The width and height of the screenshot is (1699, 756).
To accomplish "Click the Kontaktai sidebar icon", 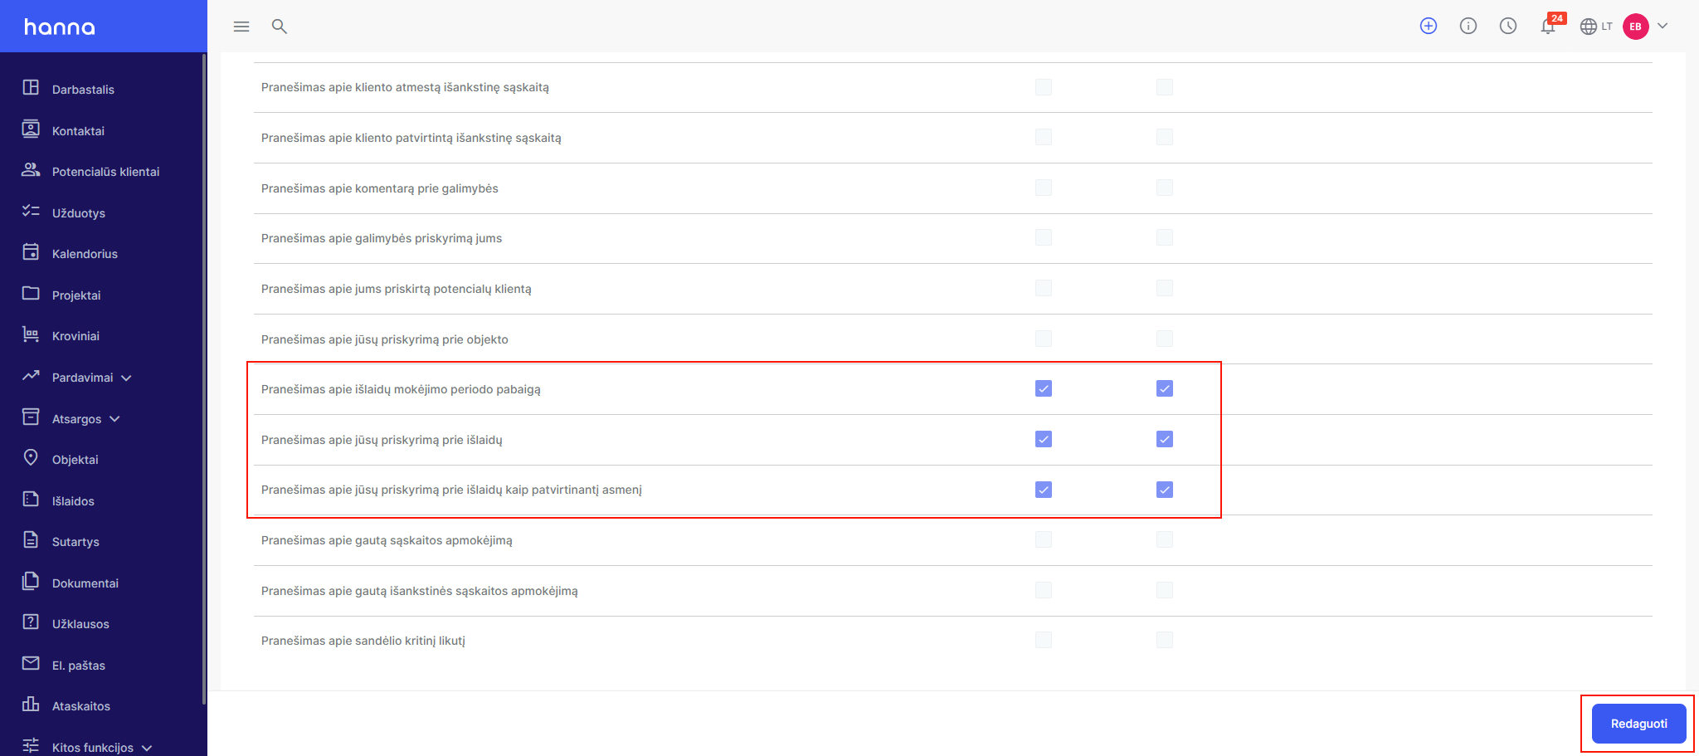I will click(31, 129).
